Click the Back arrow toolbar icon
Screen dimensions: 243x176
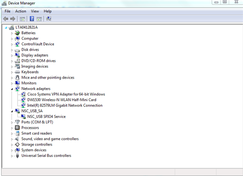pos(6,19)
